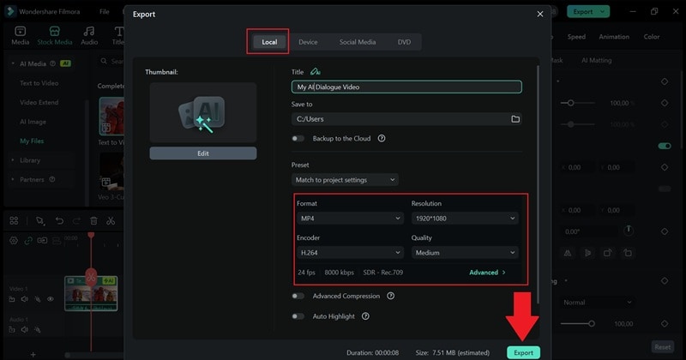This screenshot has height=360, width=686.
Task: Lock the Audio 1 track
Action: click(12, 329)
